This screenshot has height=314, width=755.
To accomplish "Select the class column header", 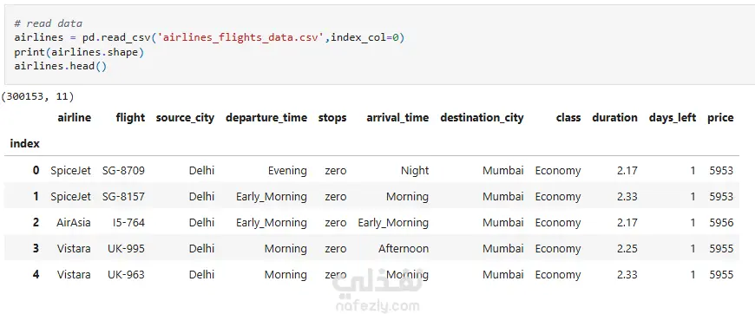I will point(568,117).
